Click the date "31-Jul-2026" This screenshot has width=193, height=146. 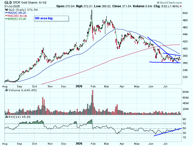coord(12,6)
